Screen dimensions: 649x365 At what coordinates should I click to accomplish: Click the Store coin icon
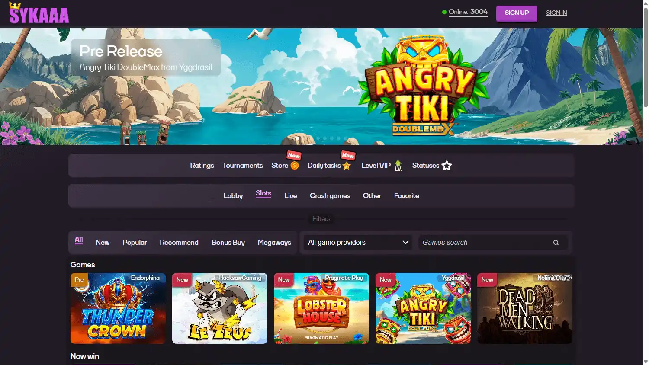coord(295,166)
